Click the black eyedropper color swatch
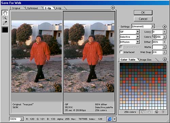Screen dimensions: 170x123 pyautogui.click(x=5, y=30)
